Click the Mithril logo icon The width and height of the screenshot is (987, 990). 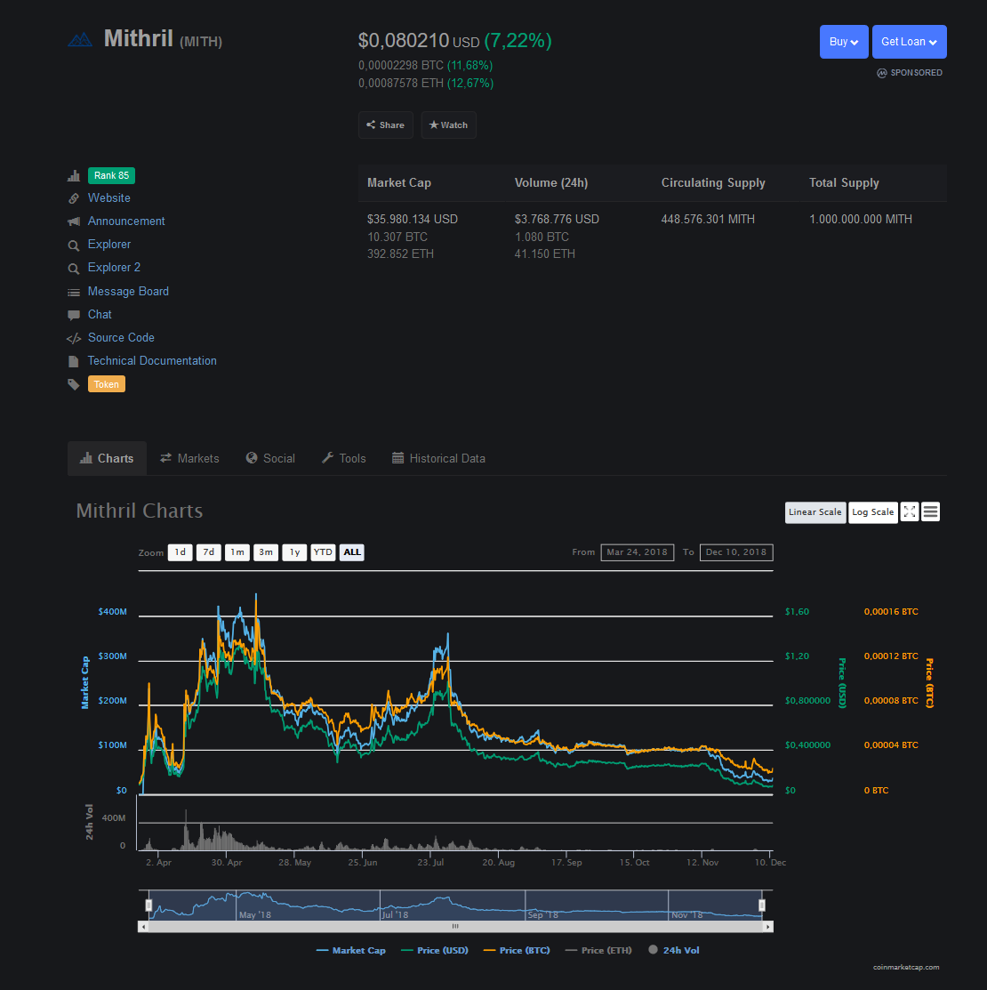80,40
